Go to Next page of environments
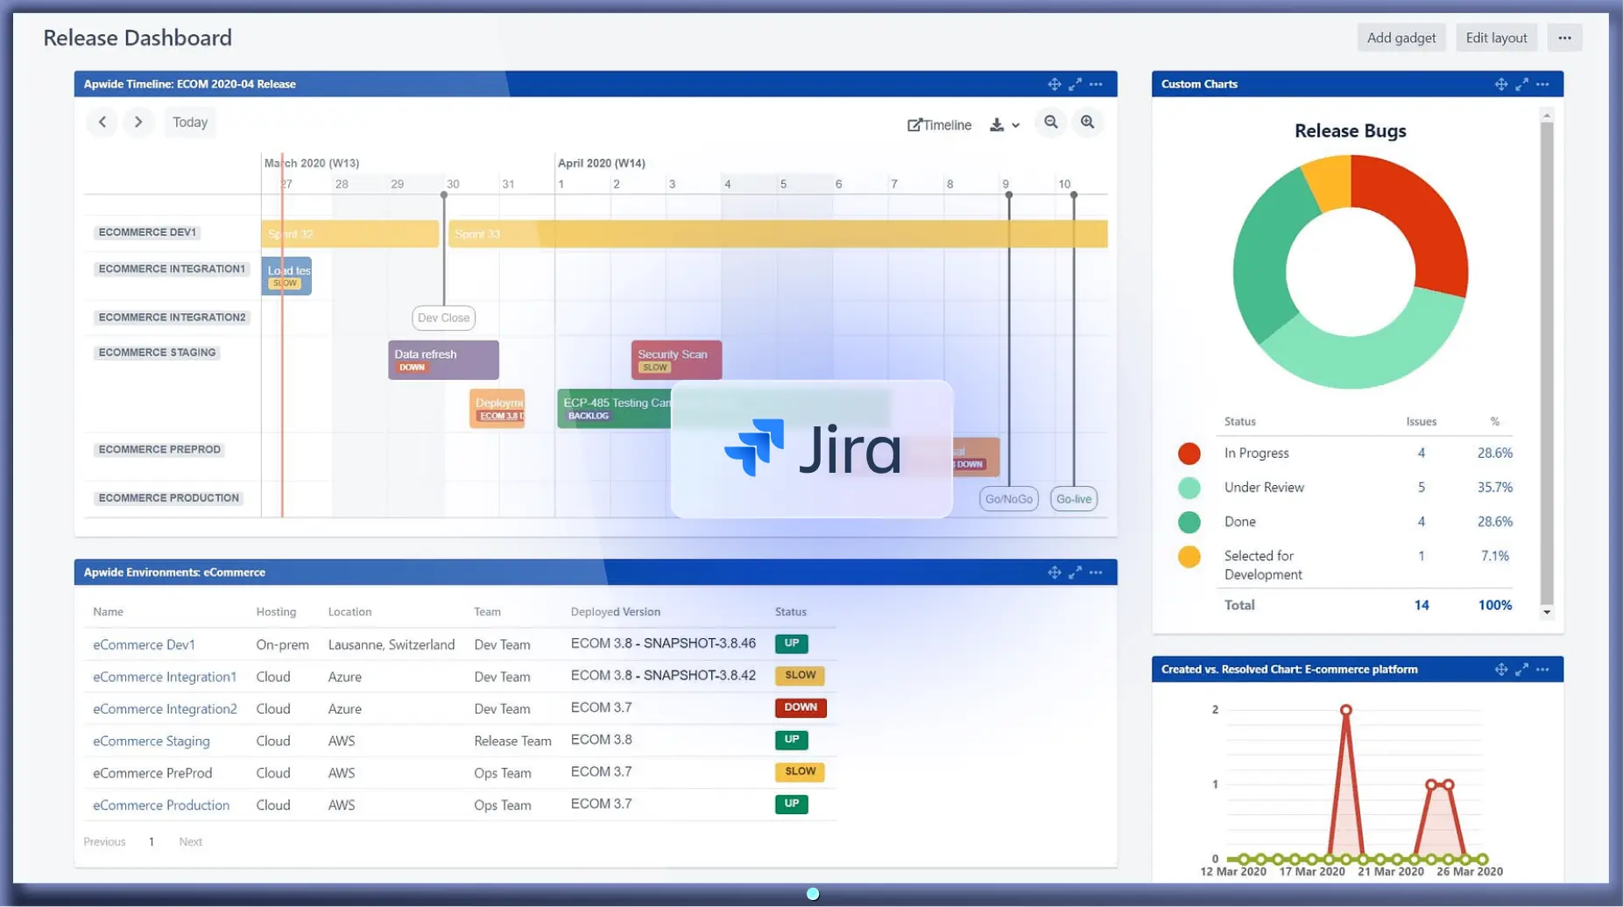Viewport: 1623px width, 907px height. tap(190, 842)
